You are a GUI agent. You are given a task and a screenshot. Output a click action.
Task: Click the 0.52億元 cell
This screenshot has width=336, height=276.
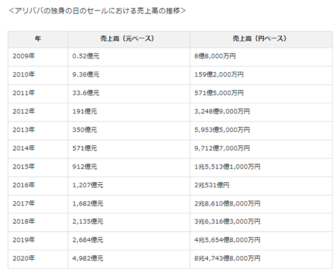[129, 57]
